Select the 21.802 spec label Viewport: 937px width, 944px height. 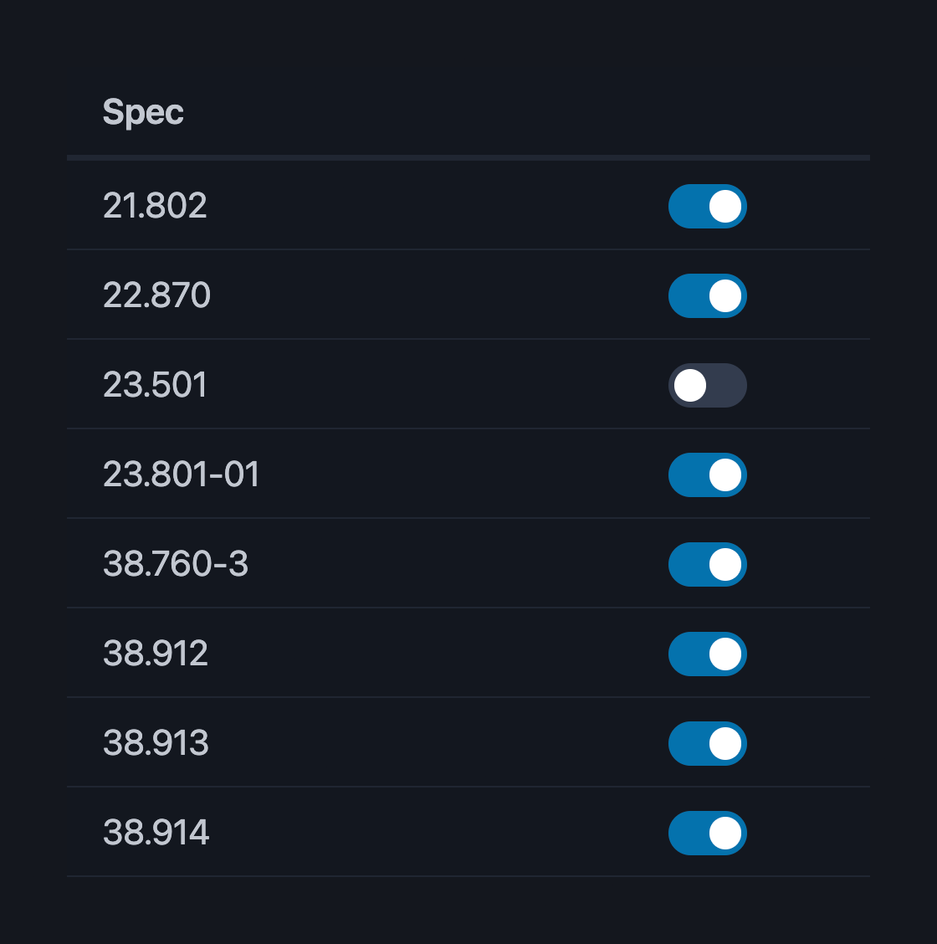156,207
